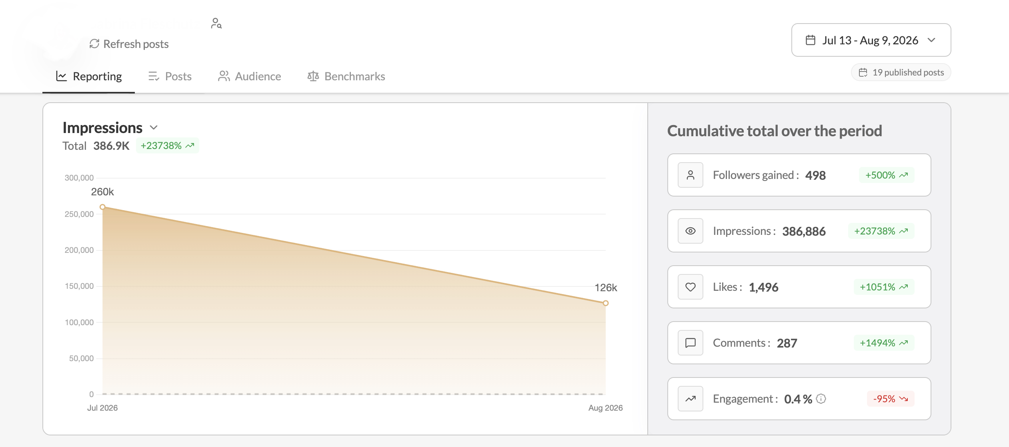Click the Comments speech bubble icon
1009x447 pixels.
691,343
